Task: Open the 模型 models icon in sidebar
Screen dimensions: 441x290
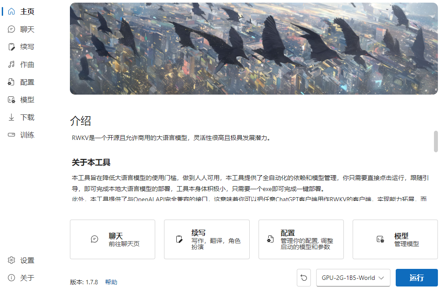Action: [11, 99]
